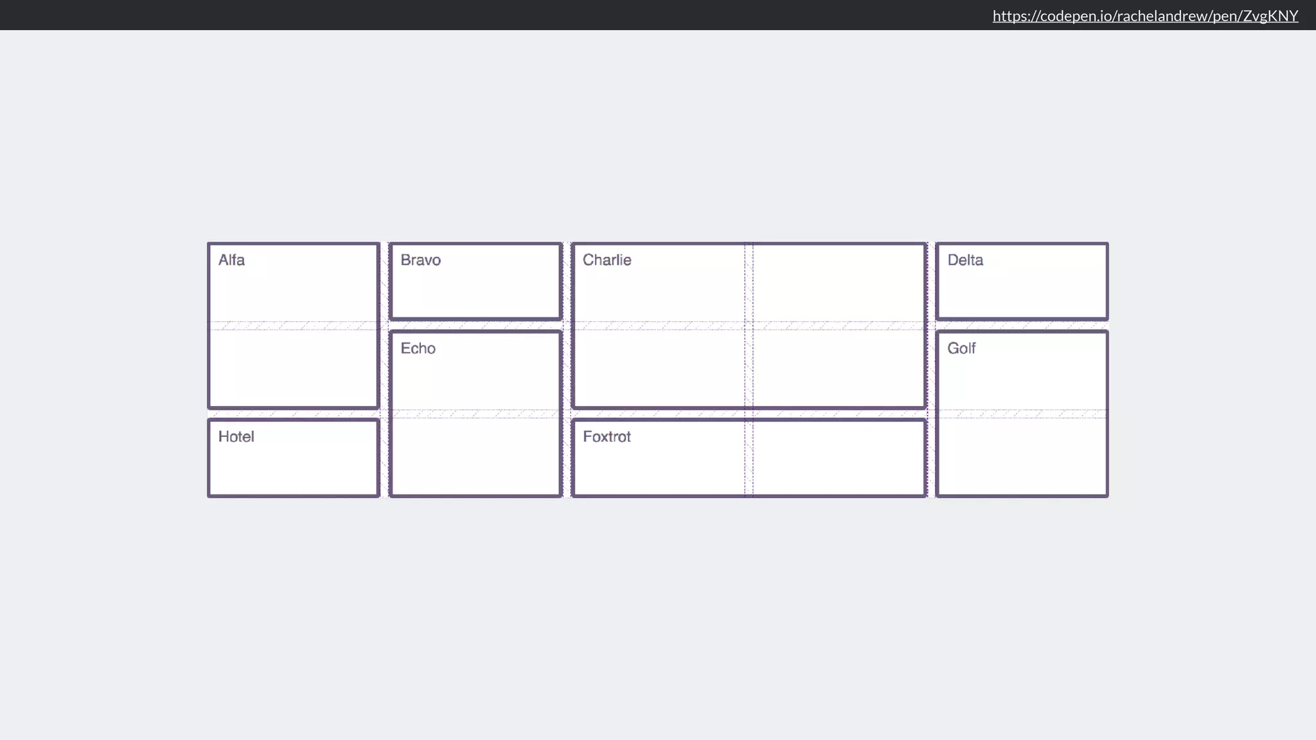
Task: Click the Bravo label text
Action: pyautogui.click(x=420, y=260)
